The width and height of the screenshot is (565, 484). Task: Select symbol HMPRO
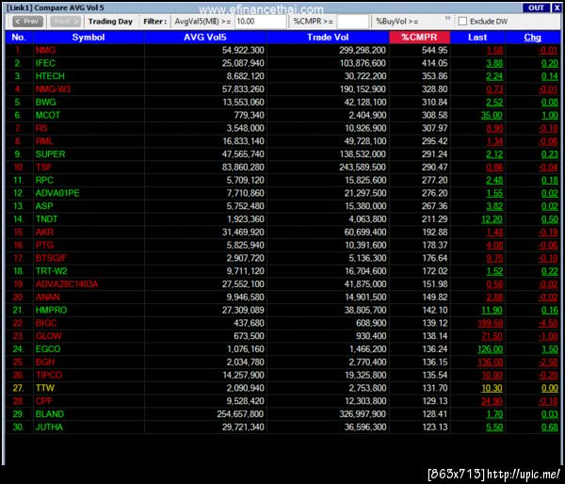coord(51,310)
